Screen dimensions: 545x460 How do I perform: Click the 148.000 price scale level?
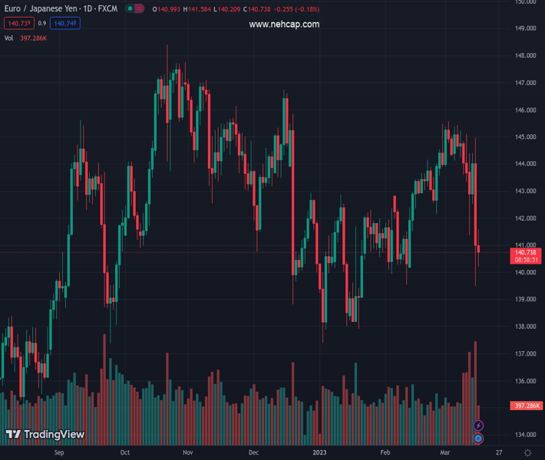click(x=526, y=56)
